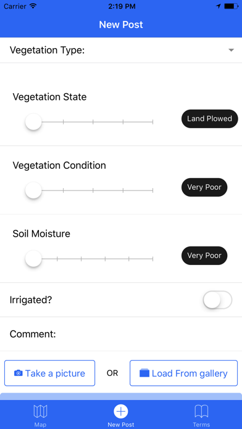Tap the Soil Moisture slider handle
The image size is (242, 429).
pyautogui.click(x=33, y=258)
